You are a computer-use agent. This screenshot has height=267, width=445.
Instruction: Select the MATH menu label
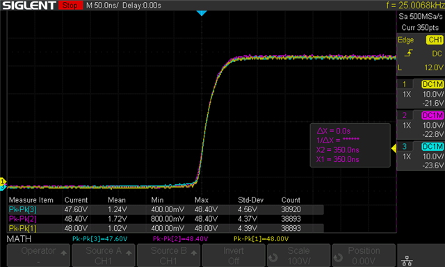pyautogui.click(x=19, y=238)
